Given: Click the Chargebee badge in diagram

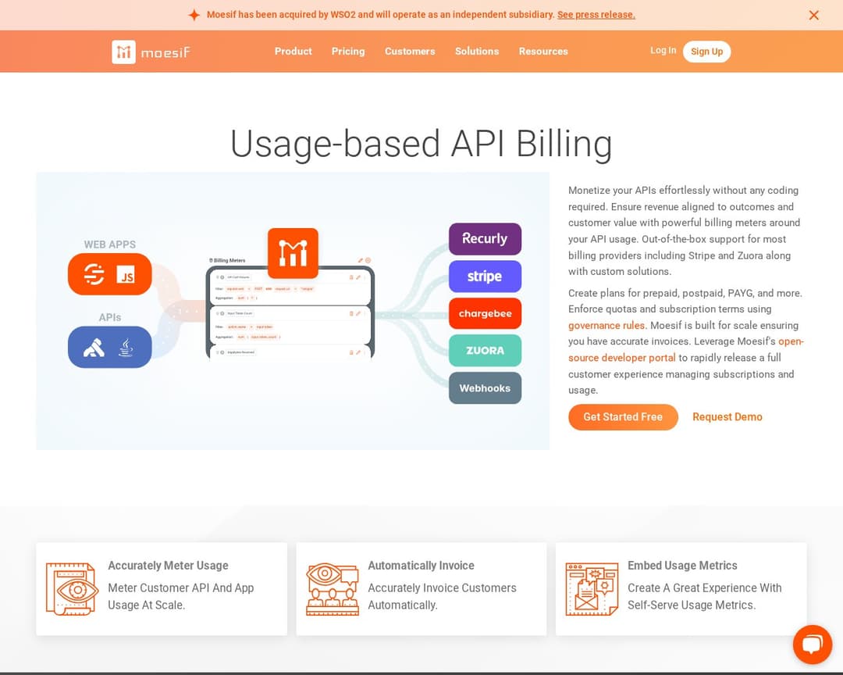Looking at the screenshot, I should 485,313.
